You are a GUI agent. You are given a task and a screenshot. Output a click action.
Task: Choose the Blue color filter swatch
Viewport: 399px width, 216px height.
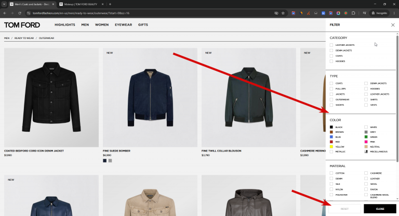coord(331,137)
